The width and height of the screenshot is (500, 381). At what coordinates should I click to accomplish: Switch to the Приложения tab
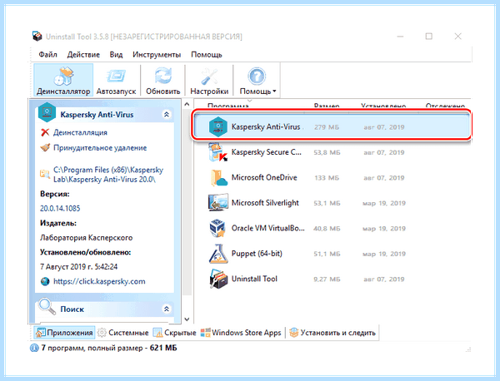point(64,333)
